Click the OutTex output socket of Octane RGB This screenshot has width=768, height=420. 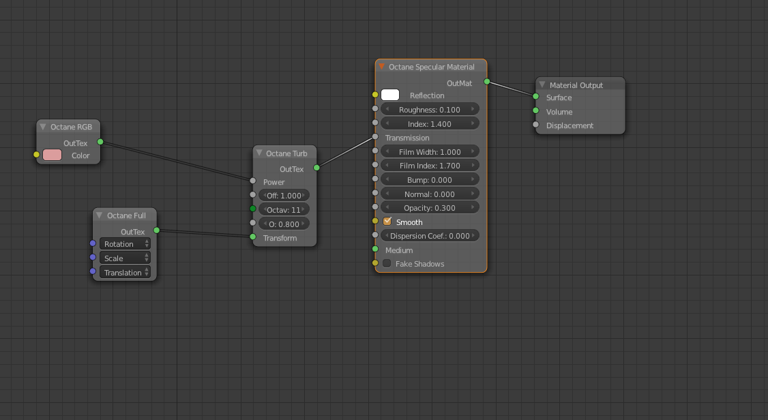click(x=100, y=142)
